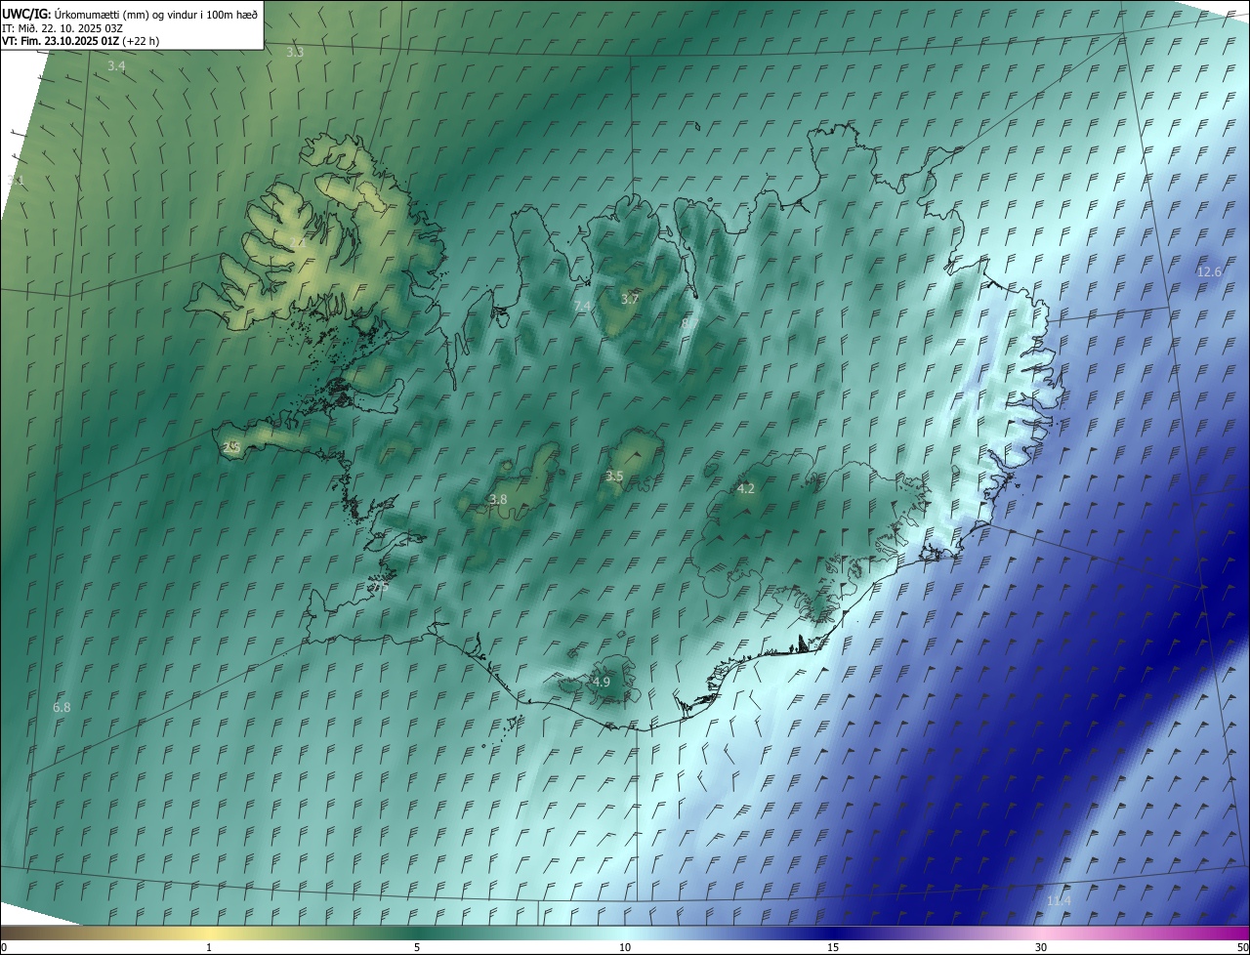Click the 3.7 precipitation value label
The width and height of the screenshot is (1250, 955).
(x=630, y=299)
